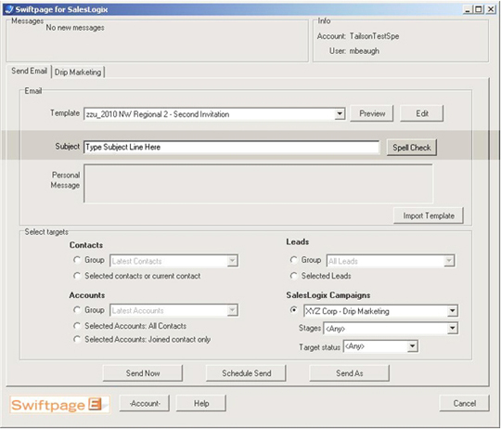The image size is (501, 429).
Task: Select the Contacts Group radio button
Action: [x=77, y=260]
